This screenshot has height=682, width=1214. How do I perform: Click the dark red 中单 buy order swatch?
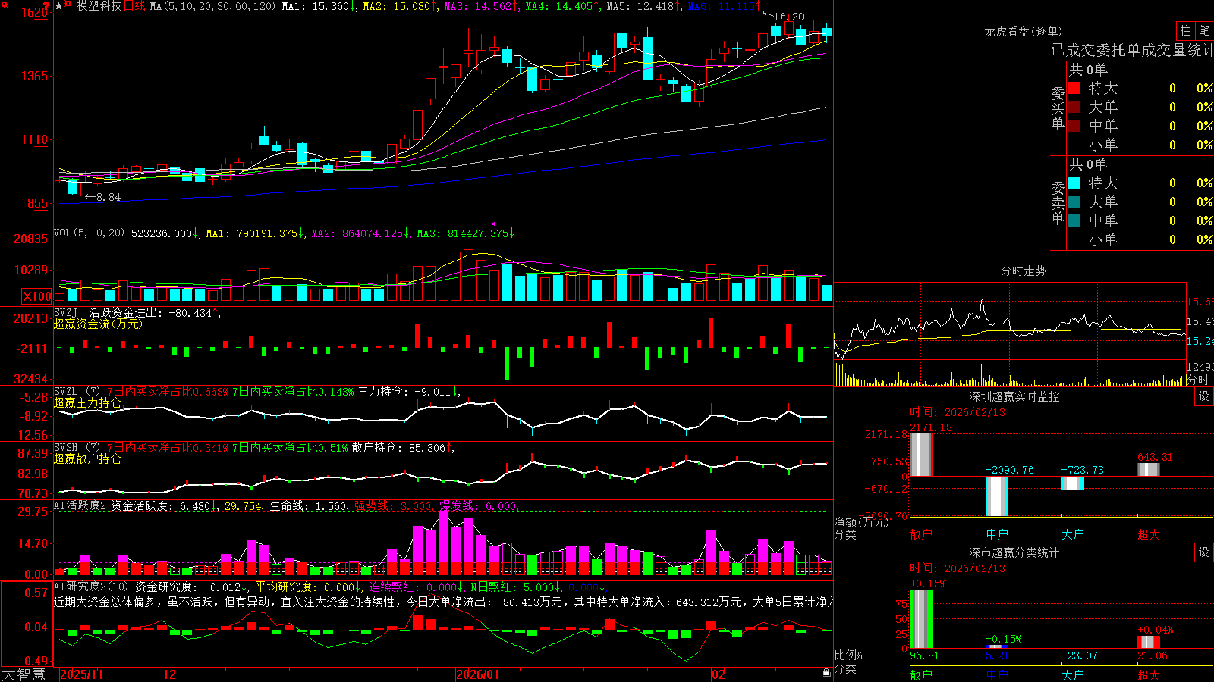click(1074, 126)
